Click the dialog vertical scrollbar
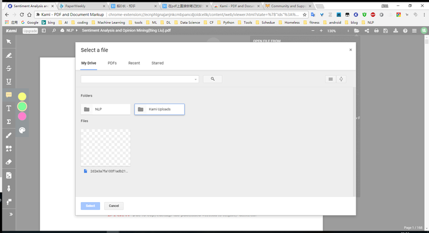Viewport: 429px width, 233px height. coord(354,142)
